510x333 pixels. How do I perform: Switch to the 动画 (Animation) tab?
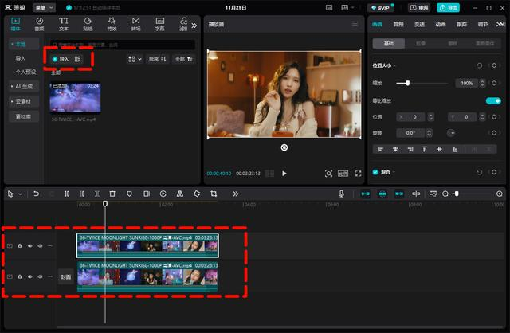point(441,25)
